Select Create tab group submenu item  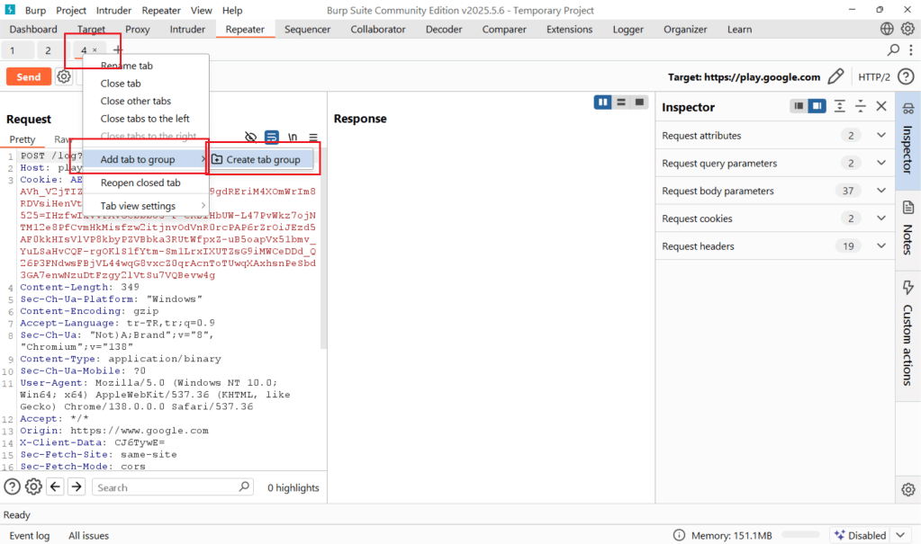pos(263,160)
